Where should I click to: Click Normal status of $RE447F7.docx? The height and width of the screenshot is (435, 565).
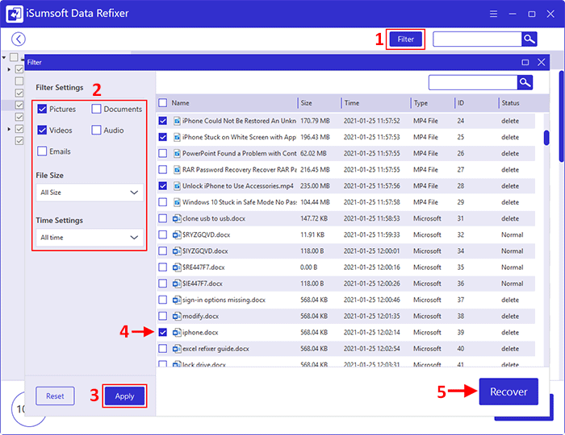click(x=512, y=267)
